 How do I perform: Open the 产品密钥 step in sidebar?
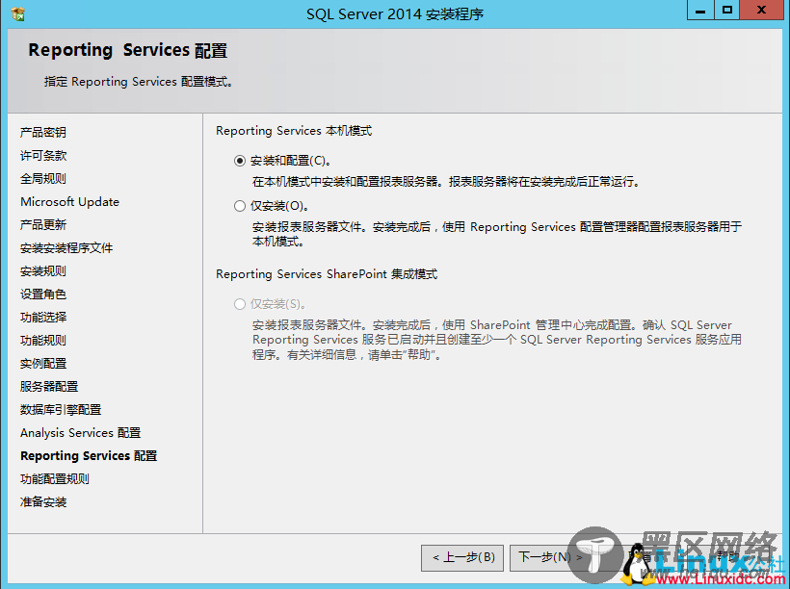point(43,133)
